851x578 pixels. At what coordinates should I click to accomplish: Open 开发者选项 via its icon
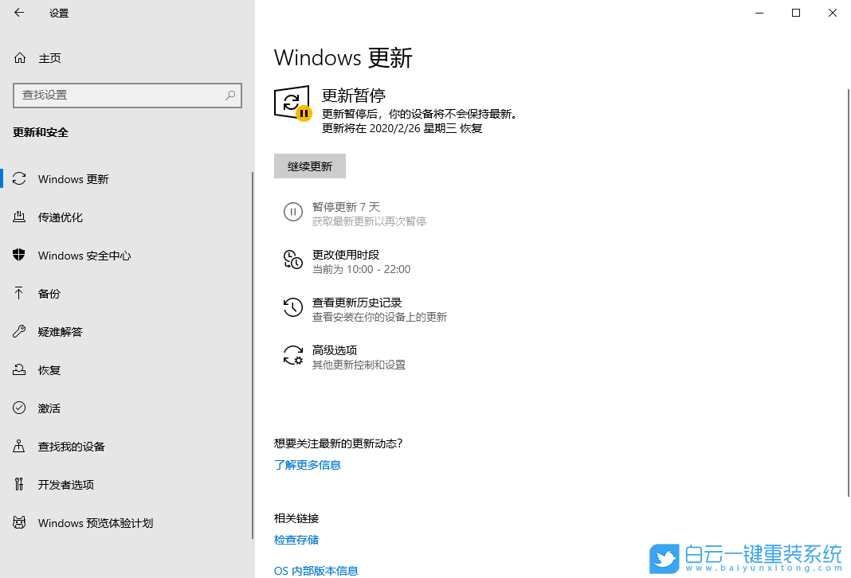(18, 484)
